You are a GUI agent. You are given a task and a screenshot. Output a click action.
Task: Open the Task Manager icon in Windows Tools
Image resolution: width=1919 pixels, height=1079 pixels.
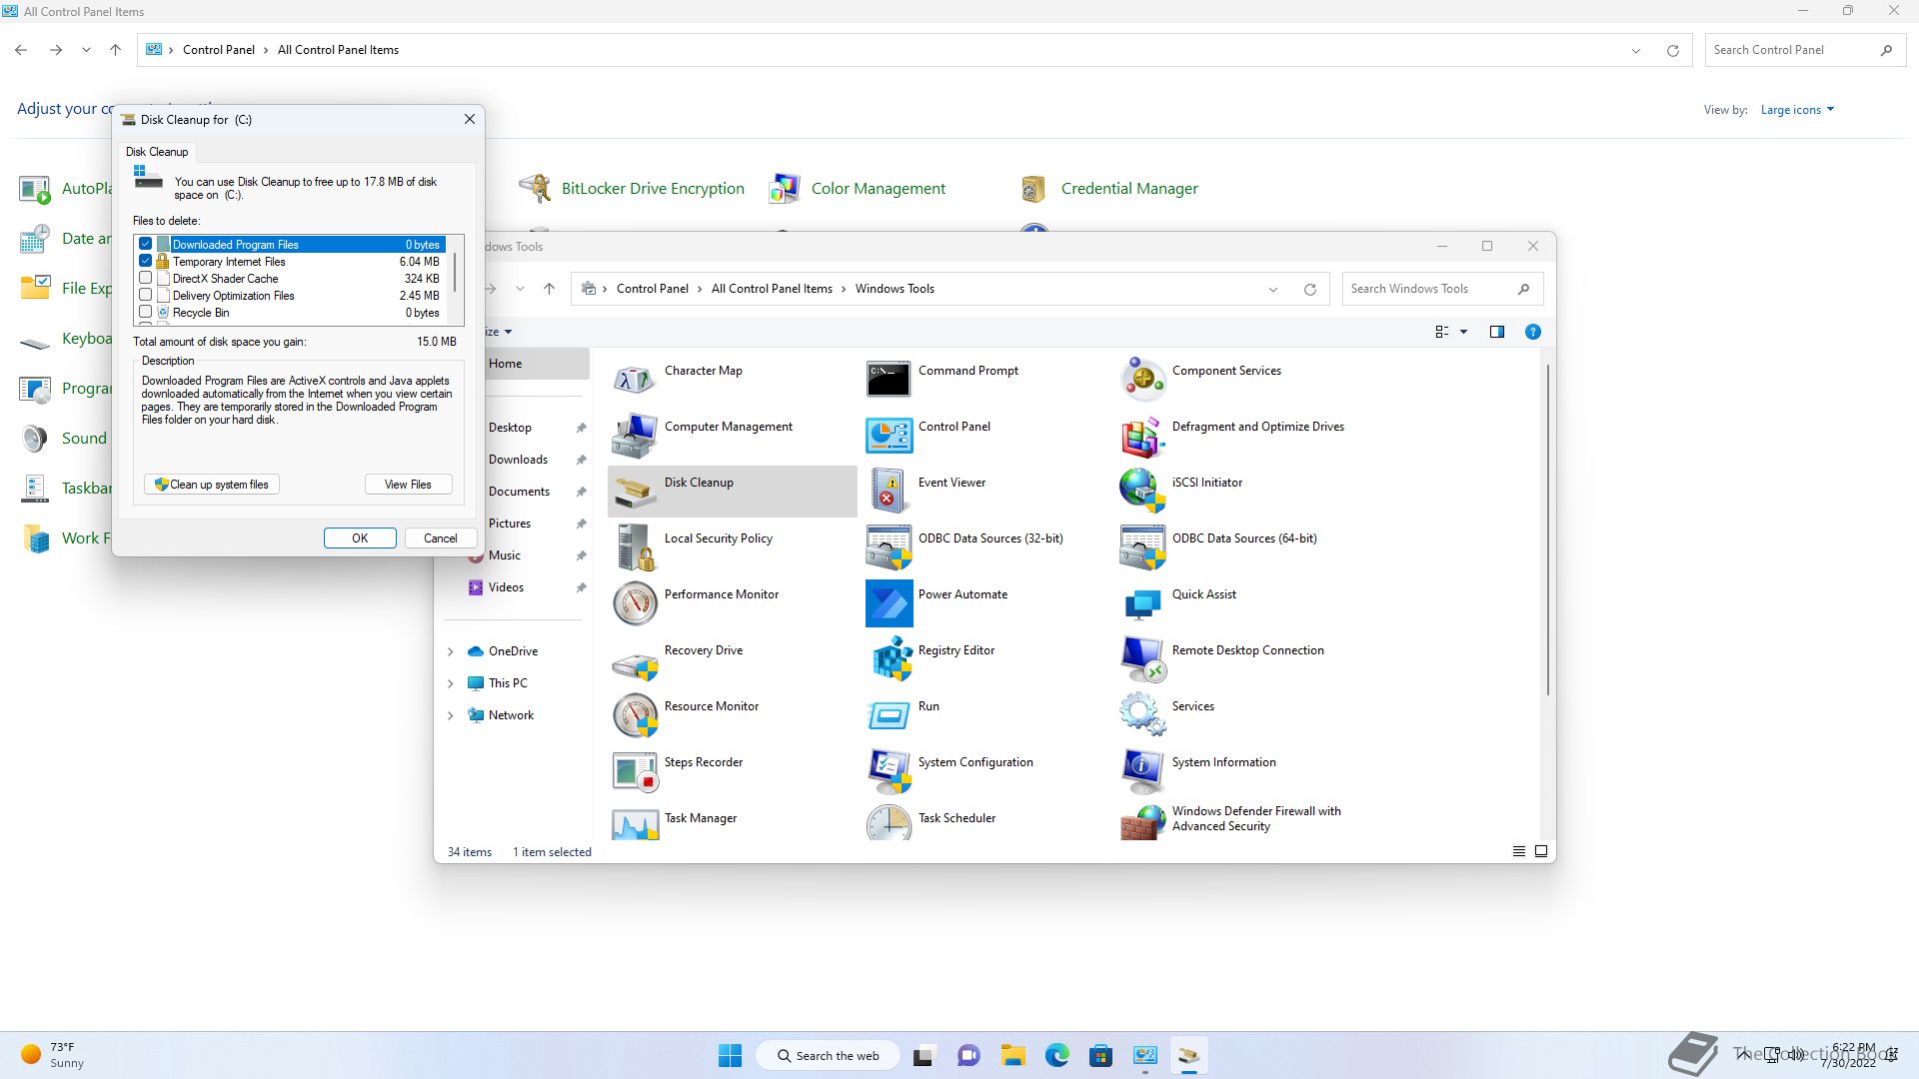(x=635, y=823)
